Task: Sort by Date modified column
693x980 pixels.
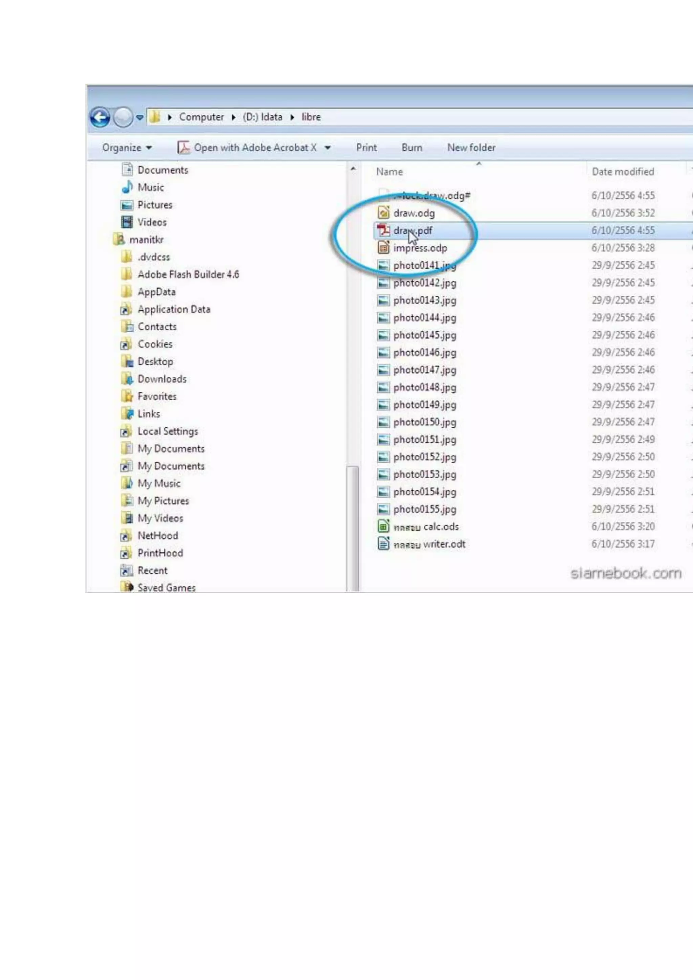Action: tap(623, 172)
